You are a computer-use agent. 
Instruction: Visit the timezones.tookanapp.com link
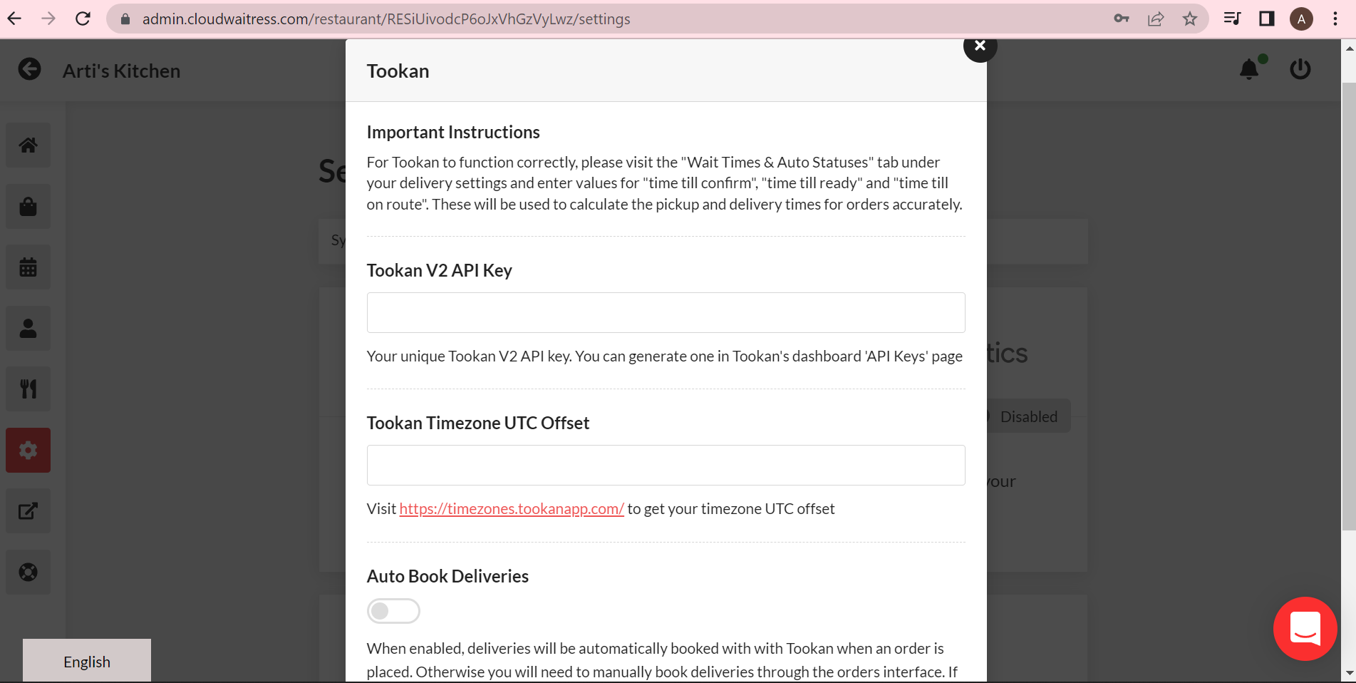(x=511, y=508)
